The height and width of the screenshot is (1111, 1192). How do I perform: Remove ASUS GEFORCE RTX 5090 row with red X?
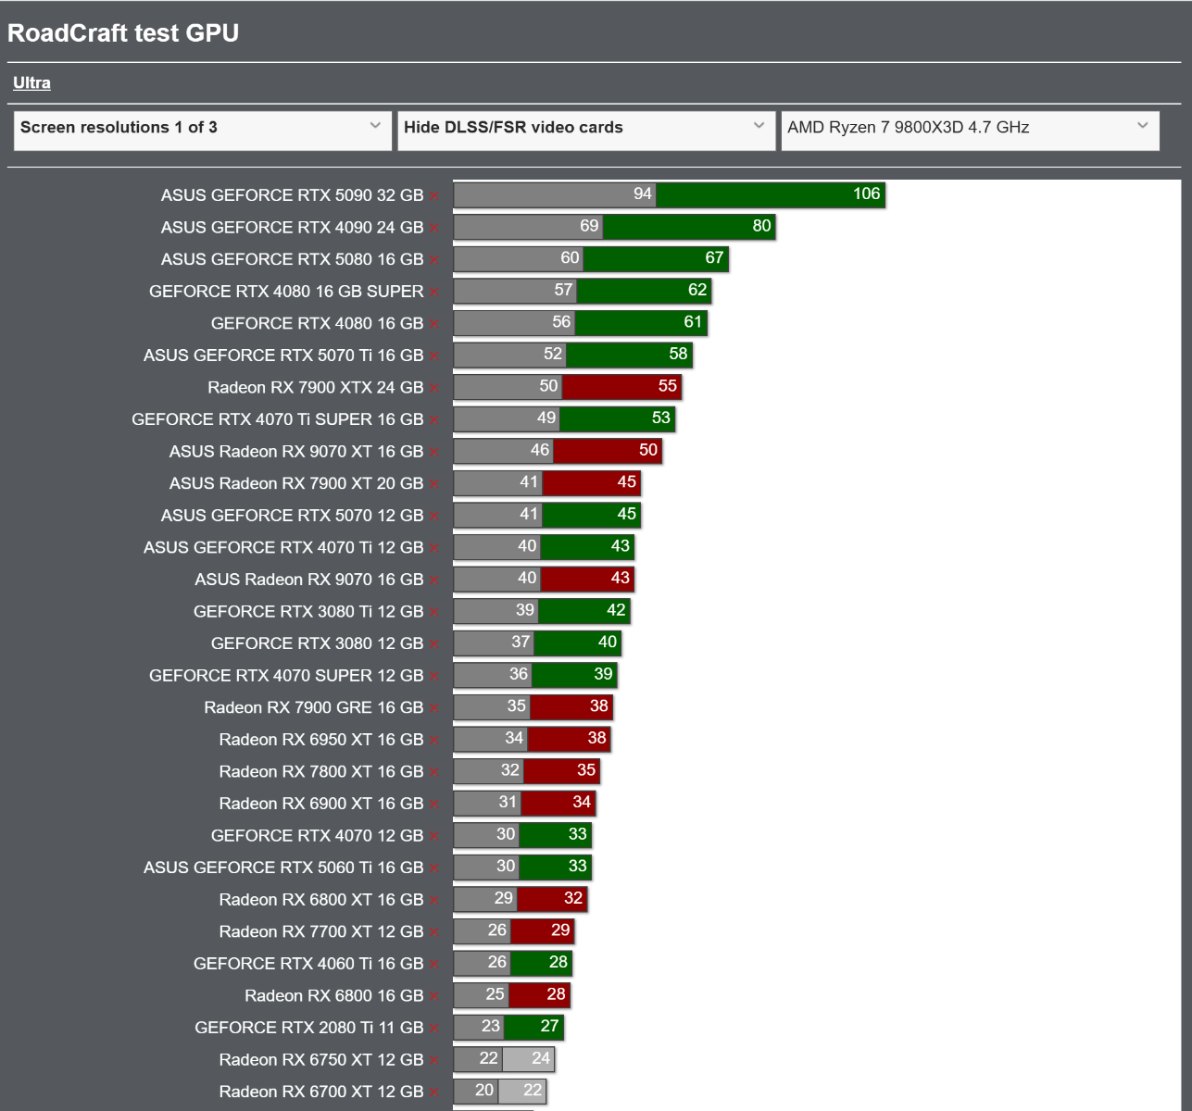tap(433, 196)
